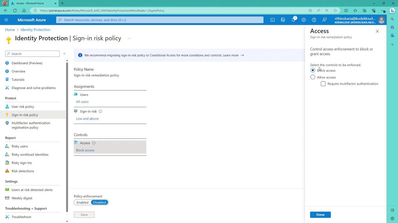Go to Identity Protection in the breadcrumb
Image resolution: width=398 pixels, height=223 pixels.
[x=35, y=30]
